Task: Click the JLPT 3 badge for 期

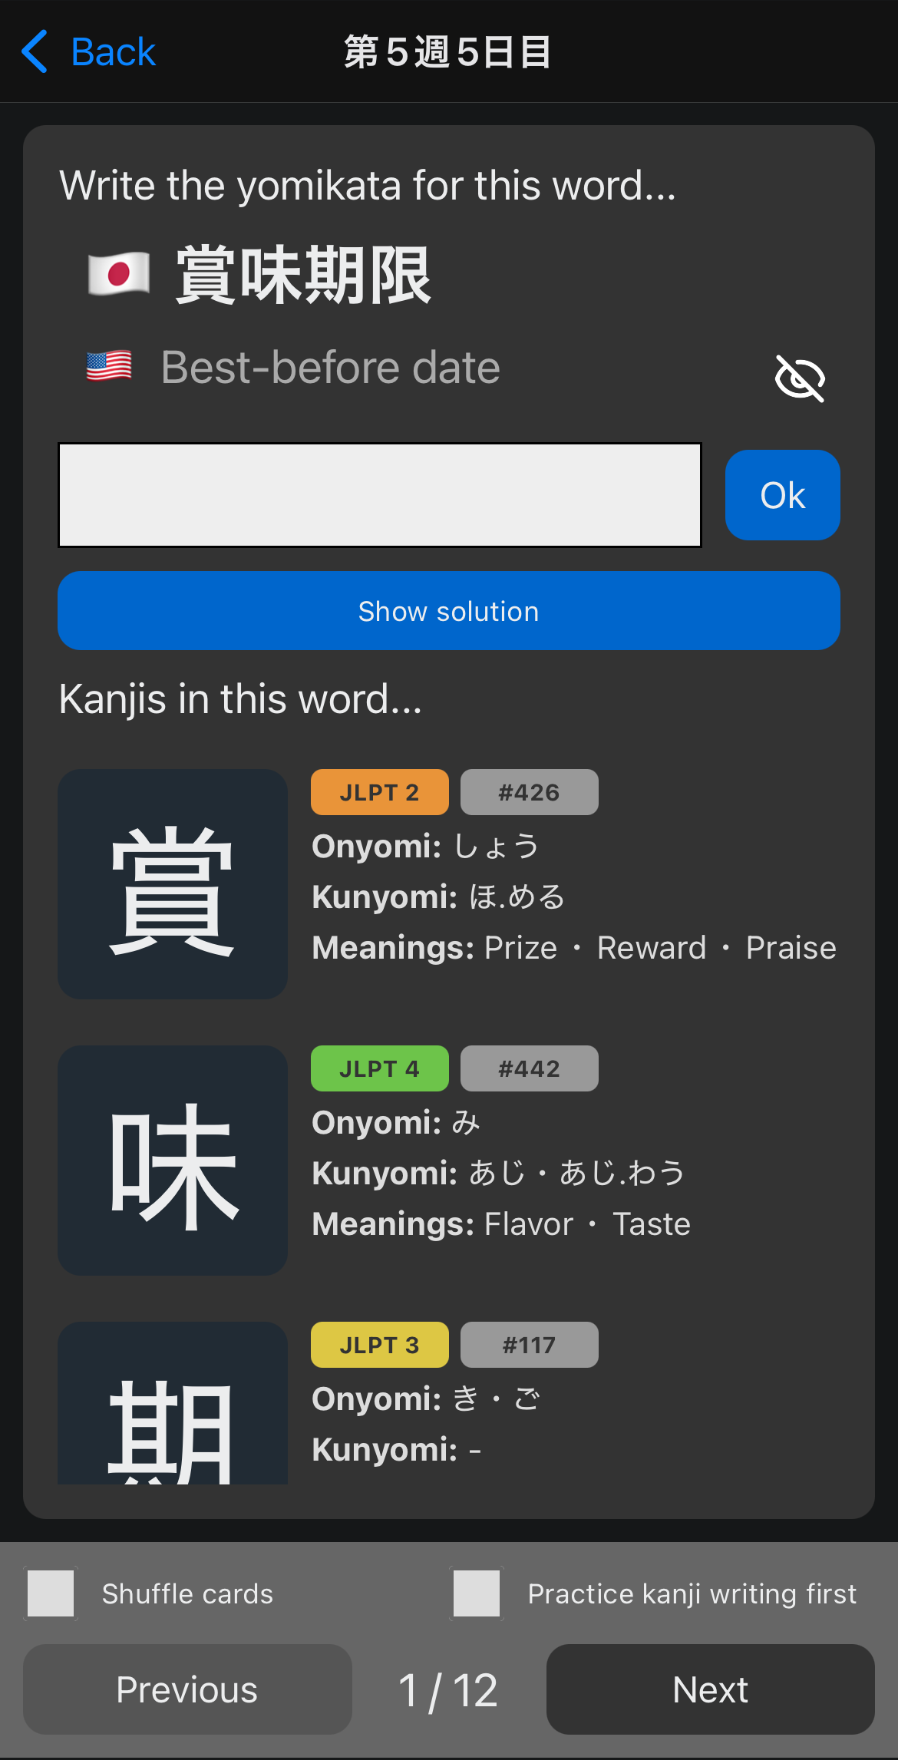Action: [379, 1344]
